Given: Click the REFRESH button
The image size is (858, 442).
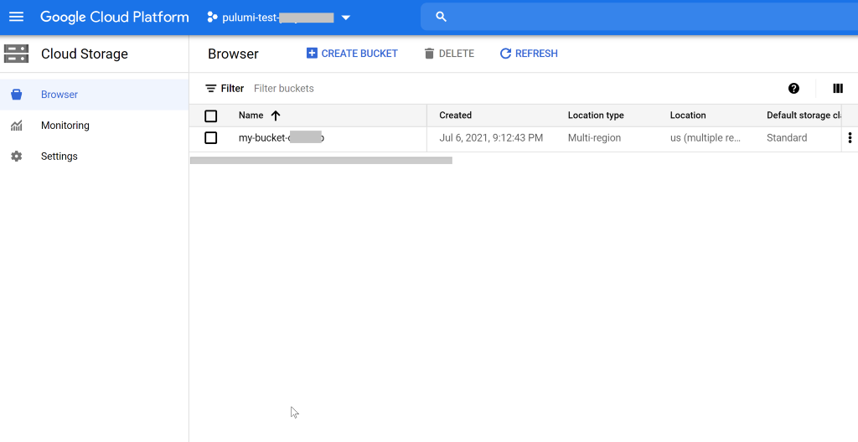Looking at the screenshot, I should 529,54.
